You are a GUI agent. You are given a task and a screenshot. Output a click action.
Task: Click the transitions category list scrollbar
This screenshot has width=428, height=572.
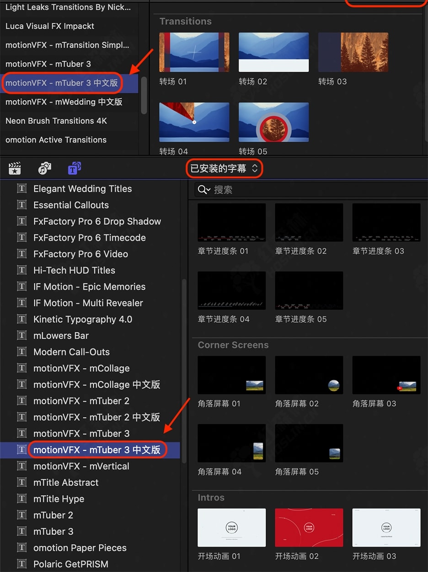(x=144, y=95)
